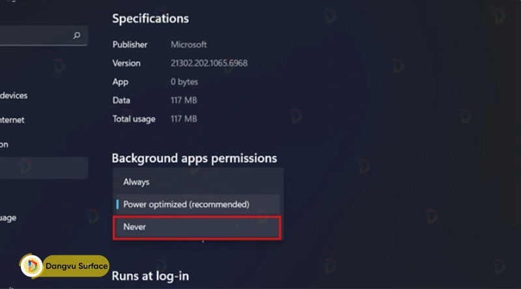Open the sidebar item ending in "nternet"

coord(12,120)
